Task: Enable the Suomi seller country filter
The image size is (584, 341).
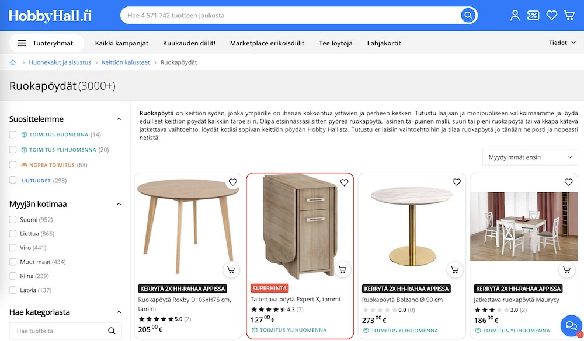Action: click(x=12, y=219)
